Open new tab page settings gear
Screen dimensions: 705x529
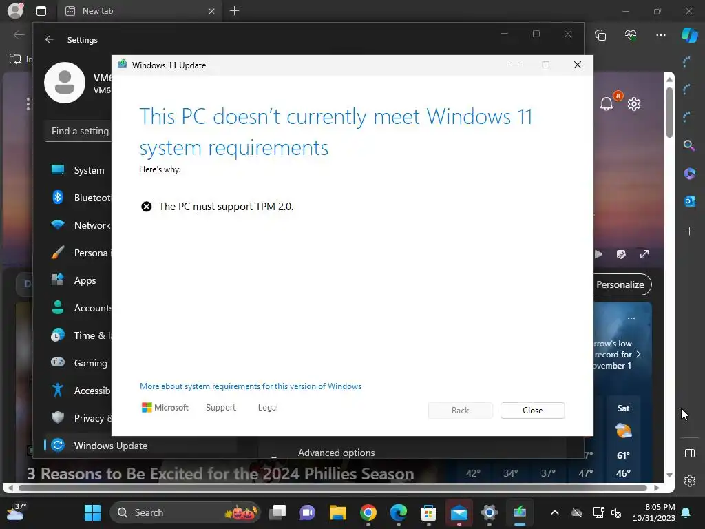point(634,104)
